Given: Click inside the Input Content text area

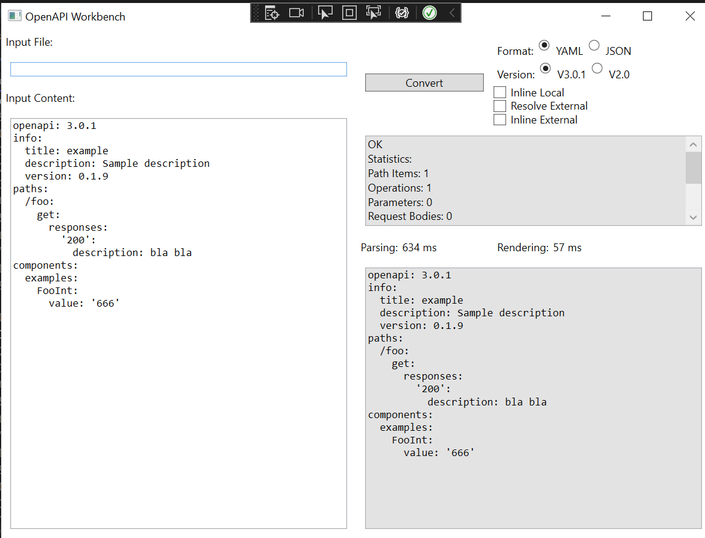Looking at the screenshot, I should point(178,324).
